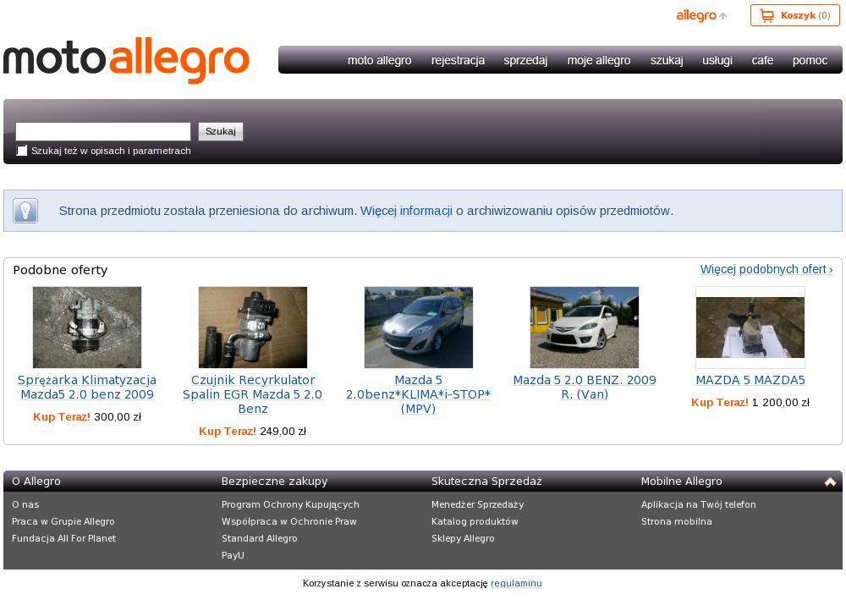Select szukaj in the navigation bar

pos(667,60)
